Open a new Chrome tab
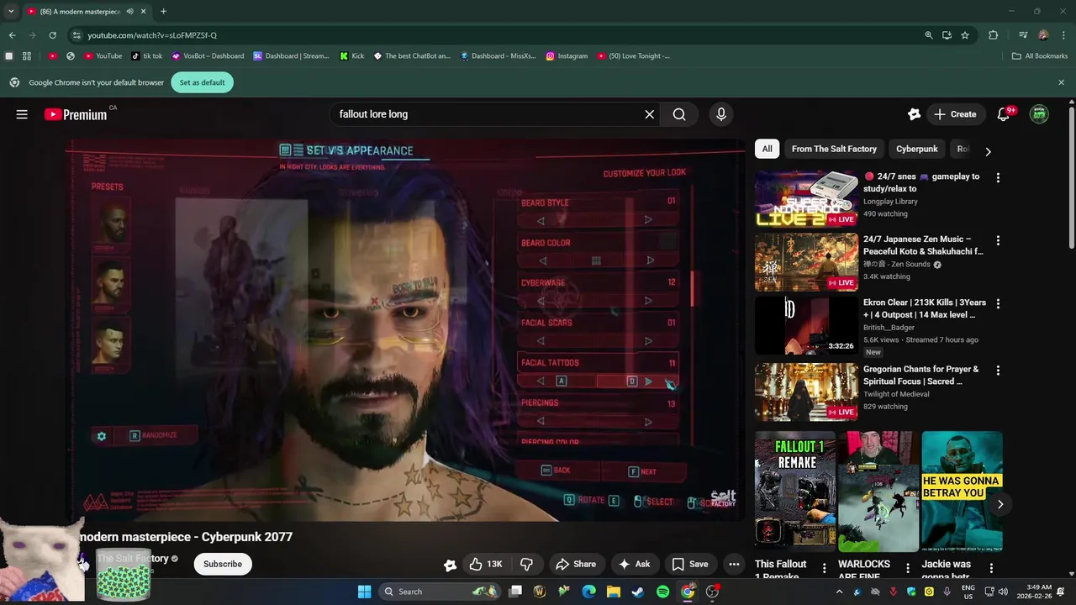1076x605 pixels. pyautogui.click(x=163, y=12)
